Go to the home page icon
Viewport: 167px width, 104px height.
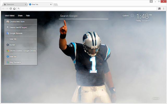(x=14, y=9)
